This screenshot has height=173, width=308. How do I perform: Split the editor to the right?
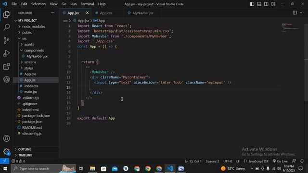[295, 13]
